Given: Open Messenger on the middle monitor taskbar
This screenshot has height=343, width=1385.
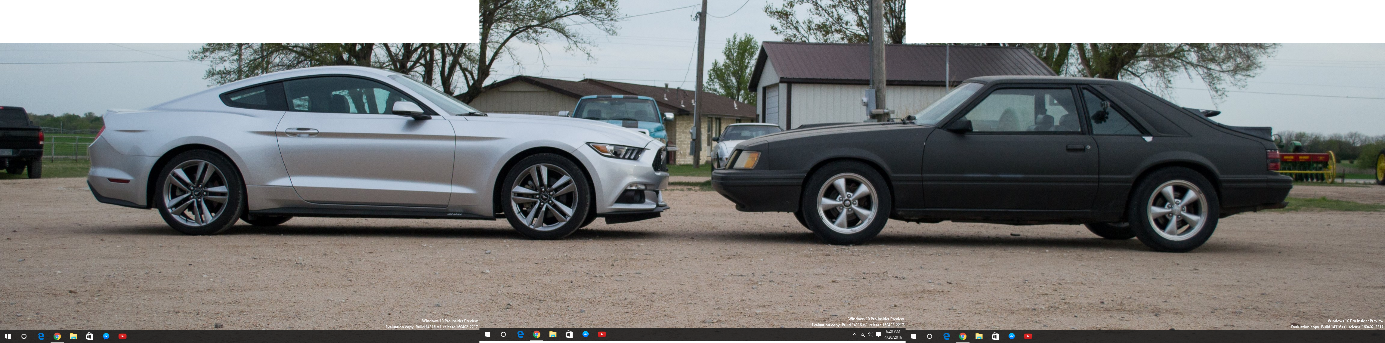Looking at the screenshot, I should tap(586, 334).
